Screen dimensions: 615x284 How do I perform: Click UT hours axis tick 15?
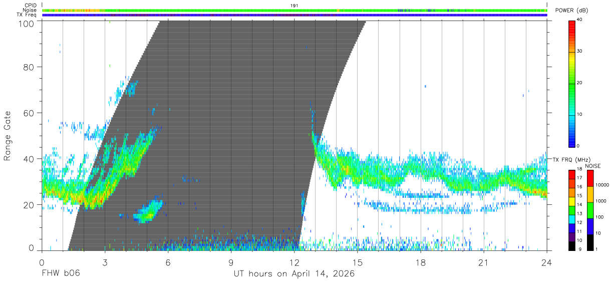click(358, 262)
